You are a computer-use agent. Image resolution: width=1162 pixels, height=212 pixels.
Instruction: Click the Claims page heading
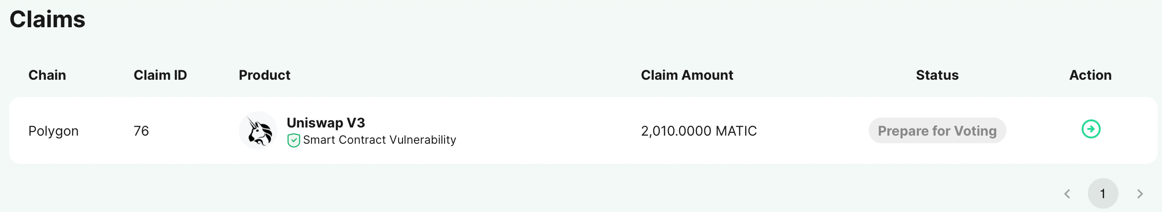(47, 20)
